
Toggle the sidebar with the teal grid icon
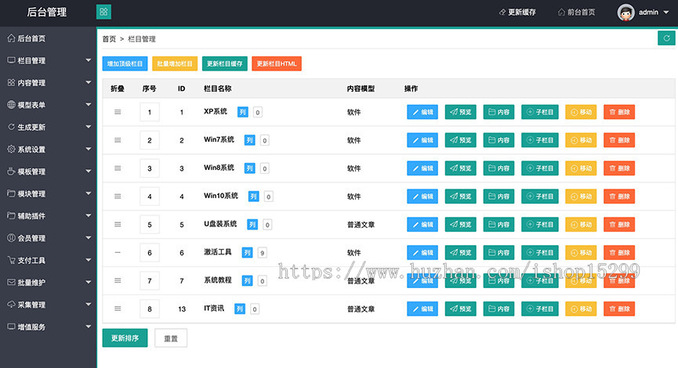(103, 12)
